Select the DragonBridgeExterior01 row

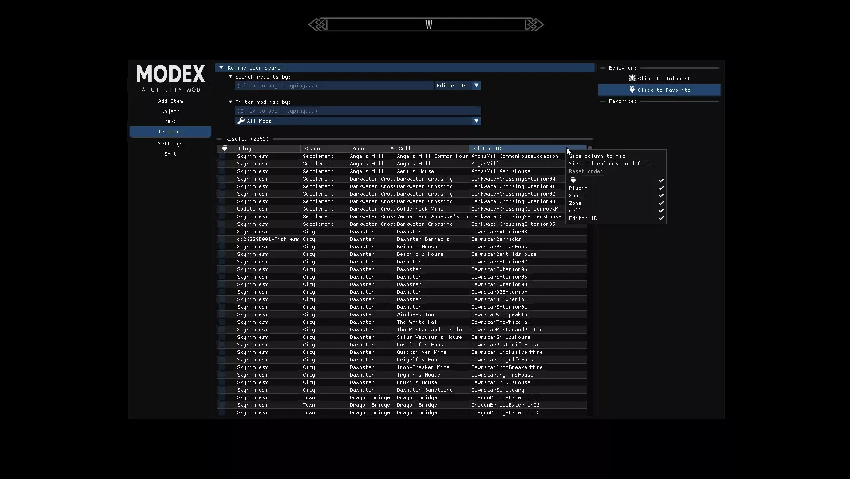pyautogui.click(x=402, y=397)
